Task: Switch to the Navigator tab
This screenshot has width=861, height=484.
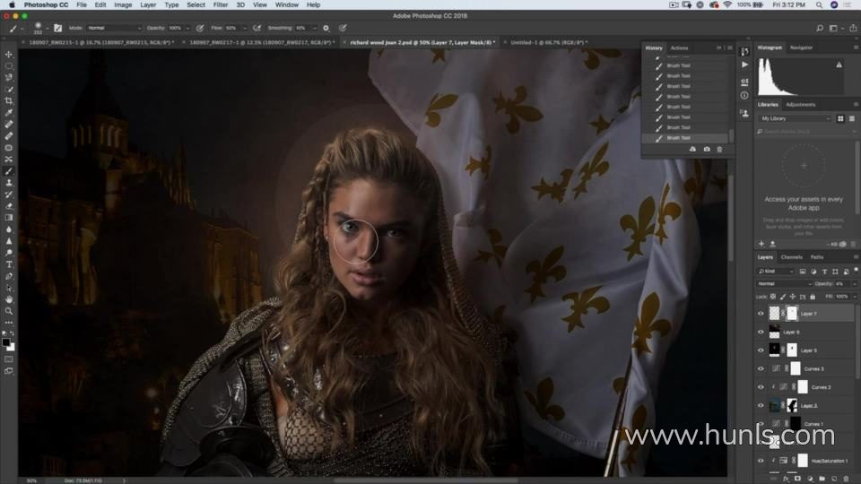Action: tap(801, 48)
